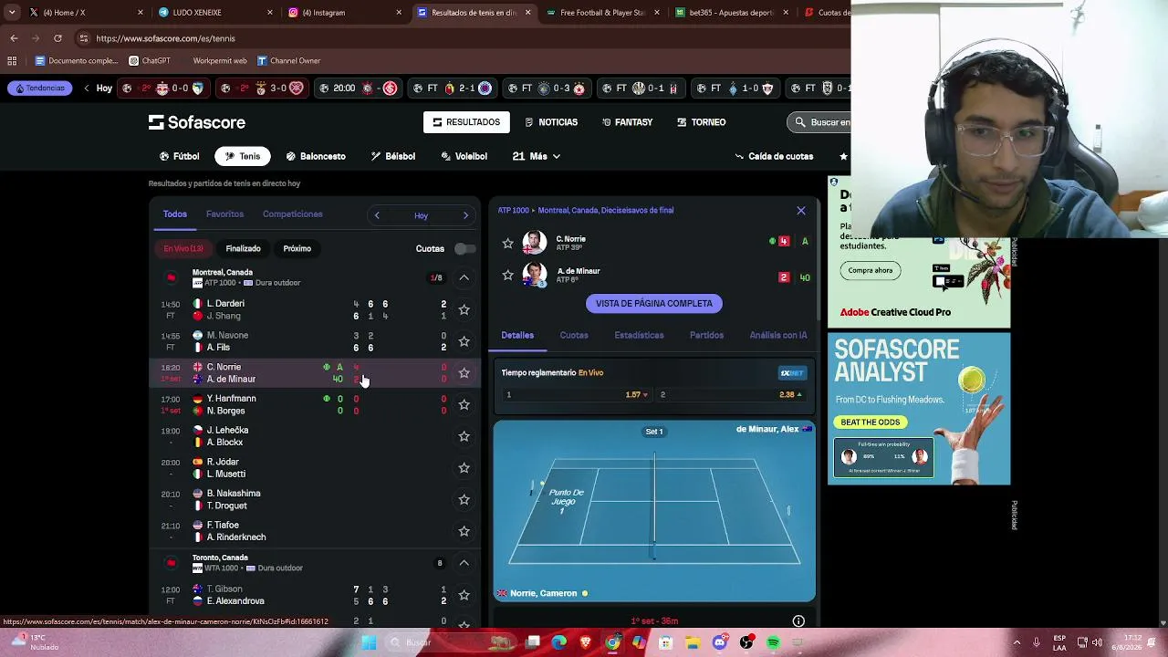1168x657 pixels.
Task: Go back with the browser back arrow
Action: (x=14, y=38)
